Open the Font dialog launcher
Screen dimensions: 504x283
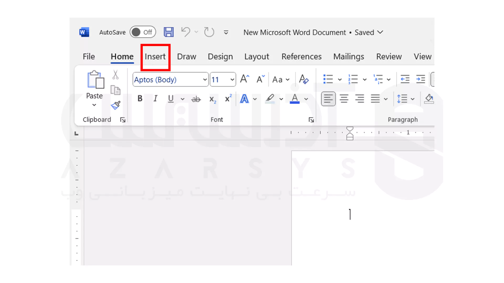tap(311, 120)
